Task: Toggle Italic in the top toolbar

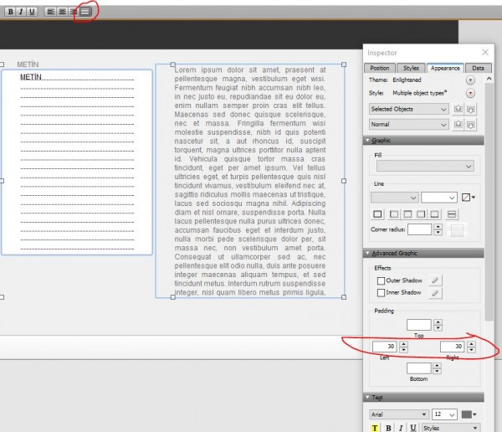Action: pos(21,12)
